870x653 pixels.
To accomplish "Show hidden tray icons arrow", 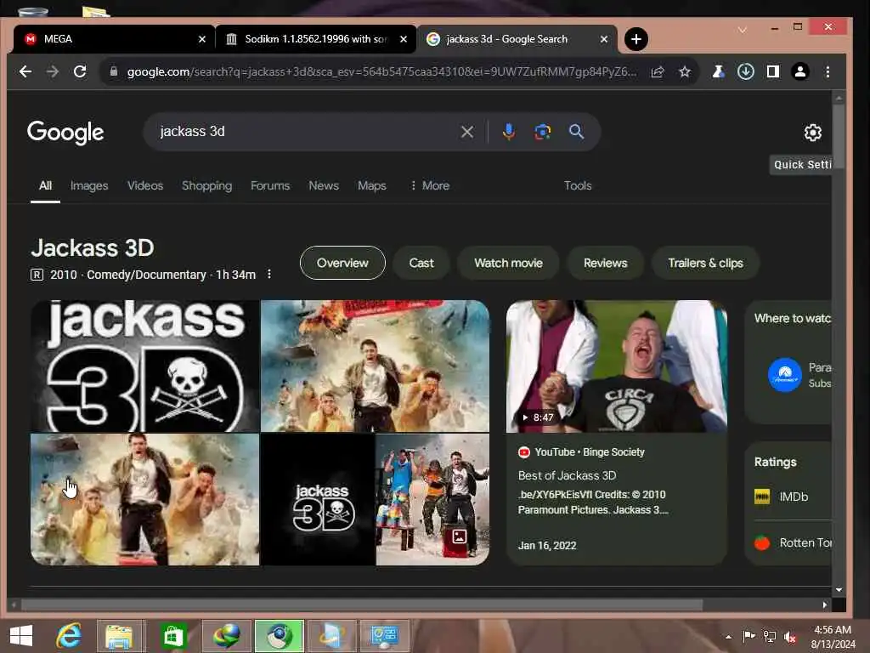I will pyautogui.click(x=728, y=637).
